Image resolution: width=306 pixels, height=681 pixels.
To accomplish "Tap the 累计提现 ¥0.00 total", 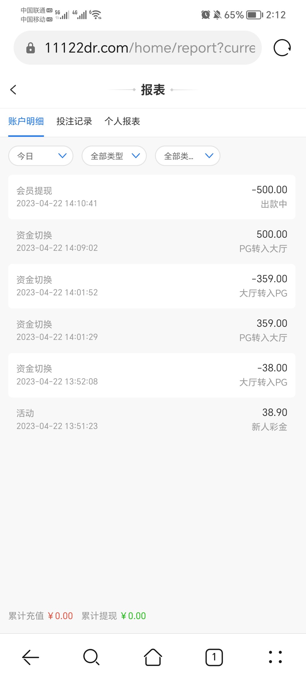I will pyautogui.click(x=114, y=616).
